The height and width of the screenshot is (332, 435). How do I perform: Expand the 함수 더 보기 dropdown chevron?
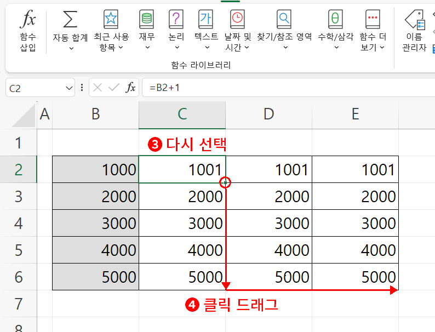point(382,48)
